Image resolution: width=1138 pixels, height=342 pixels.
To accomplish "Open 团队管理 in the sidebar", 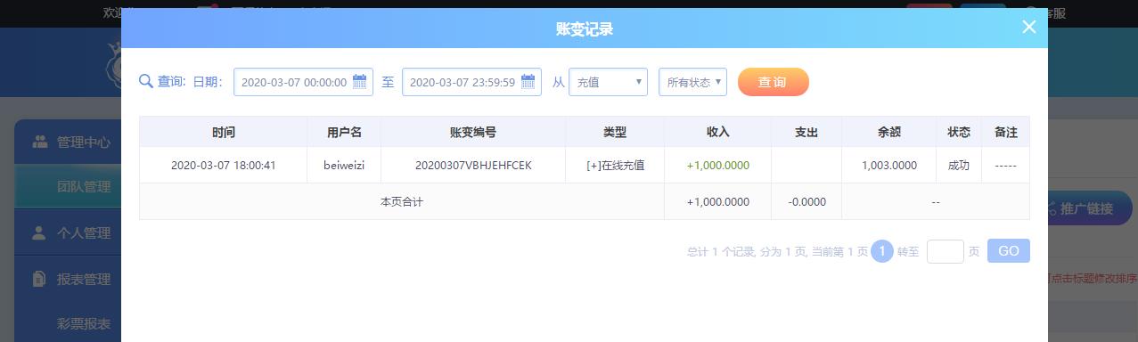I will (x=84, y=187).
